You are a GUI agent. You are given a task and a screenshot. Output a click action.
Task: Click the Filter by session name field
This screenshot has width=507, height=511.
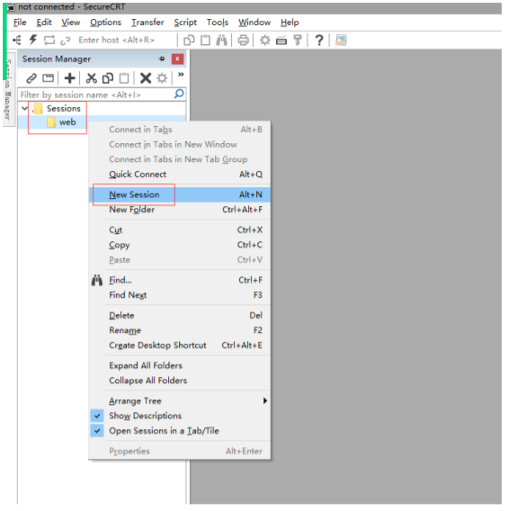pos(97,94)
